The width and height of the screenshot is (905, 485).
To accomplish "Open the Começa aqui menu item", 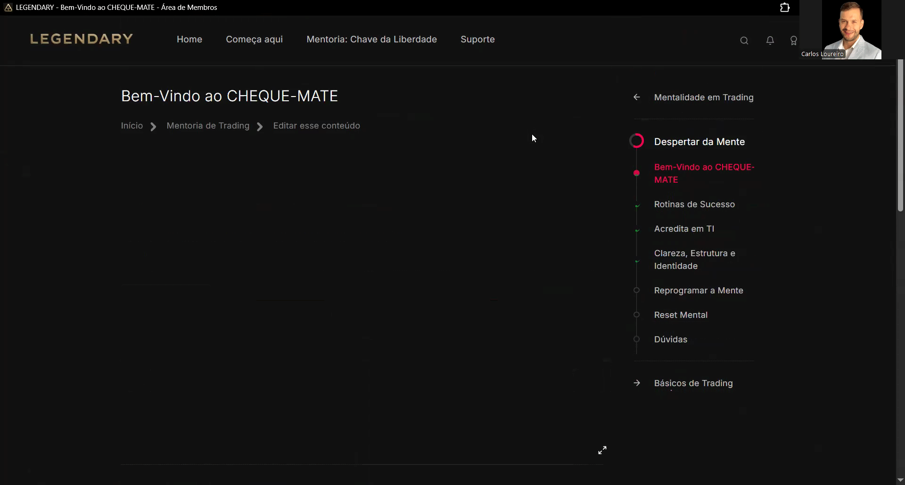I will [254, 40].
